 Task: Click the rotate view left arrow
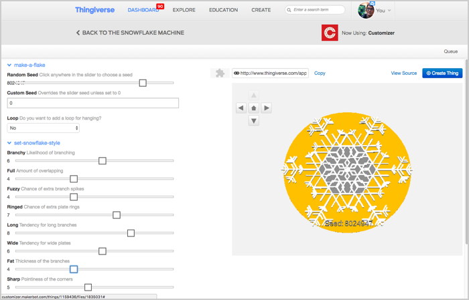coord(241,108)
